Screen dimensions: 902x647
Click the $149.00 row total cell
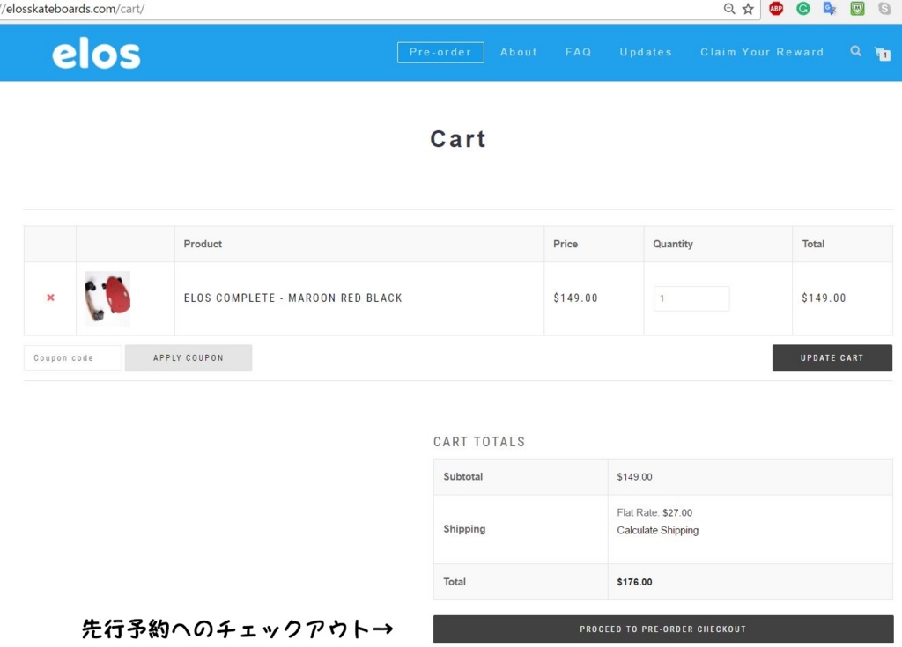[824, 298]
